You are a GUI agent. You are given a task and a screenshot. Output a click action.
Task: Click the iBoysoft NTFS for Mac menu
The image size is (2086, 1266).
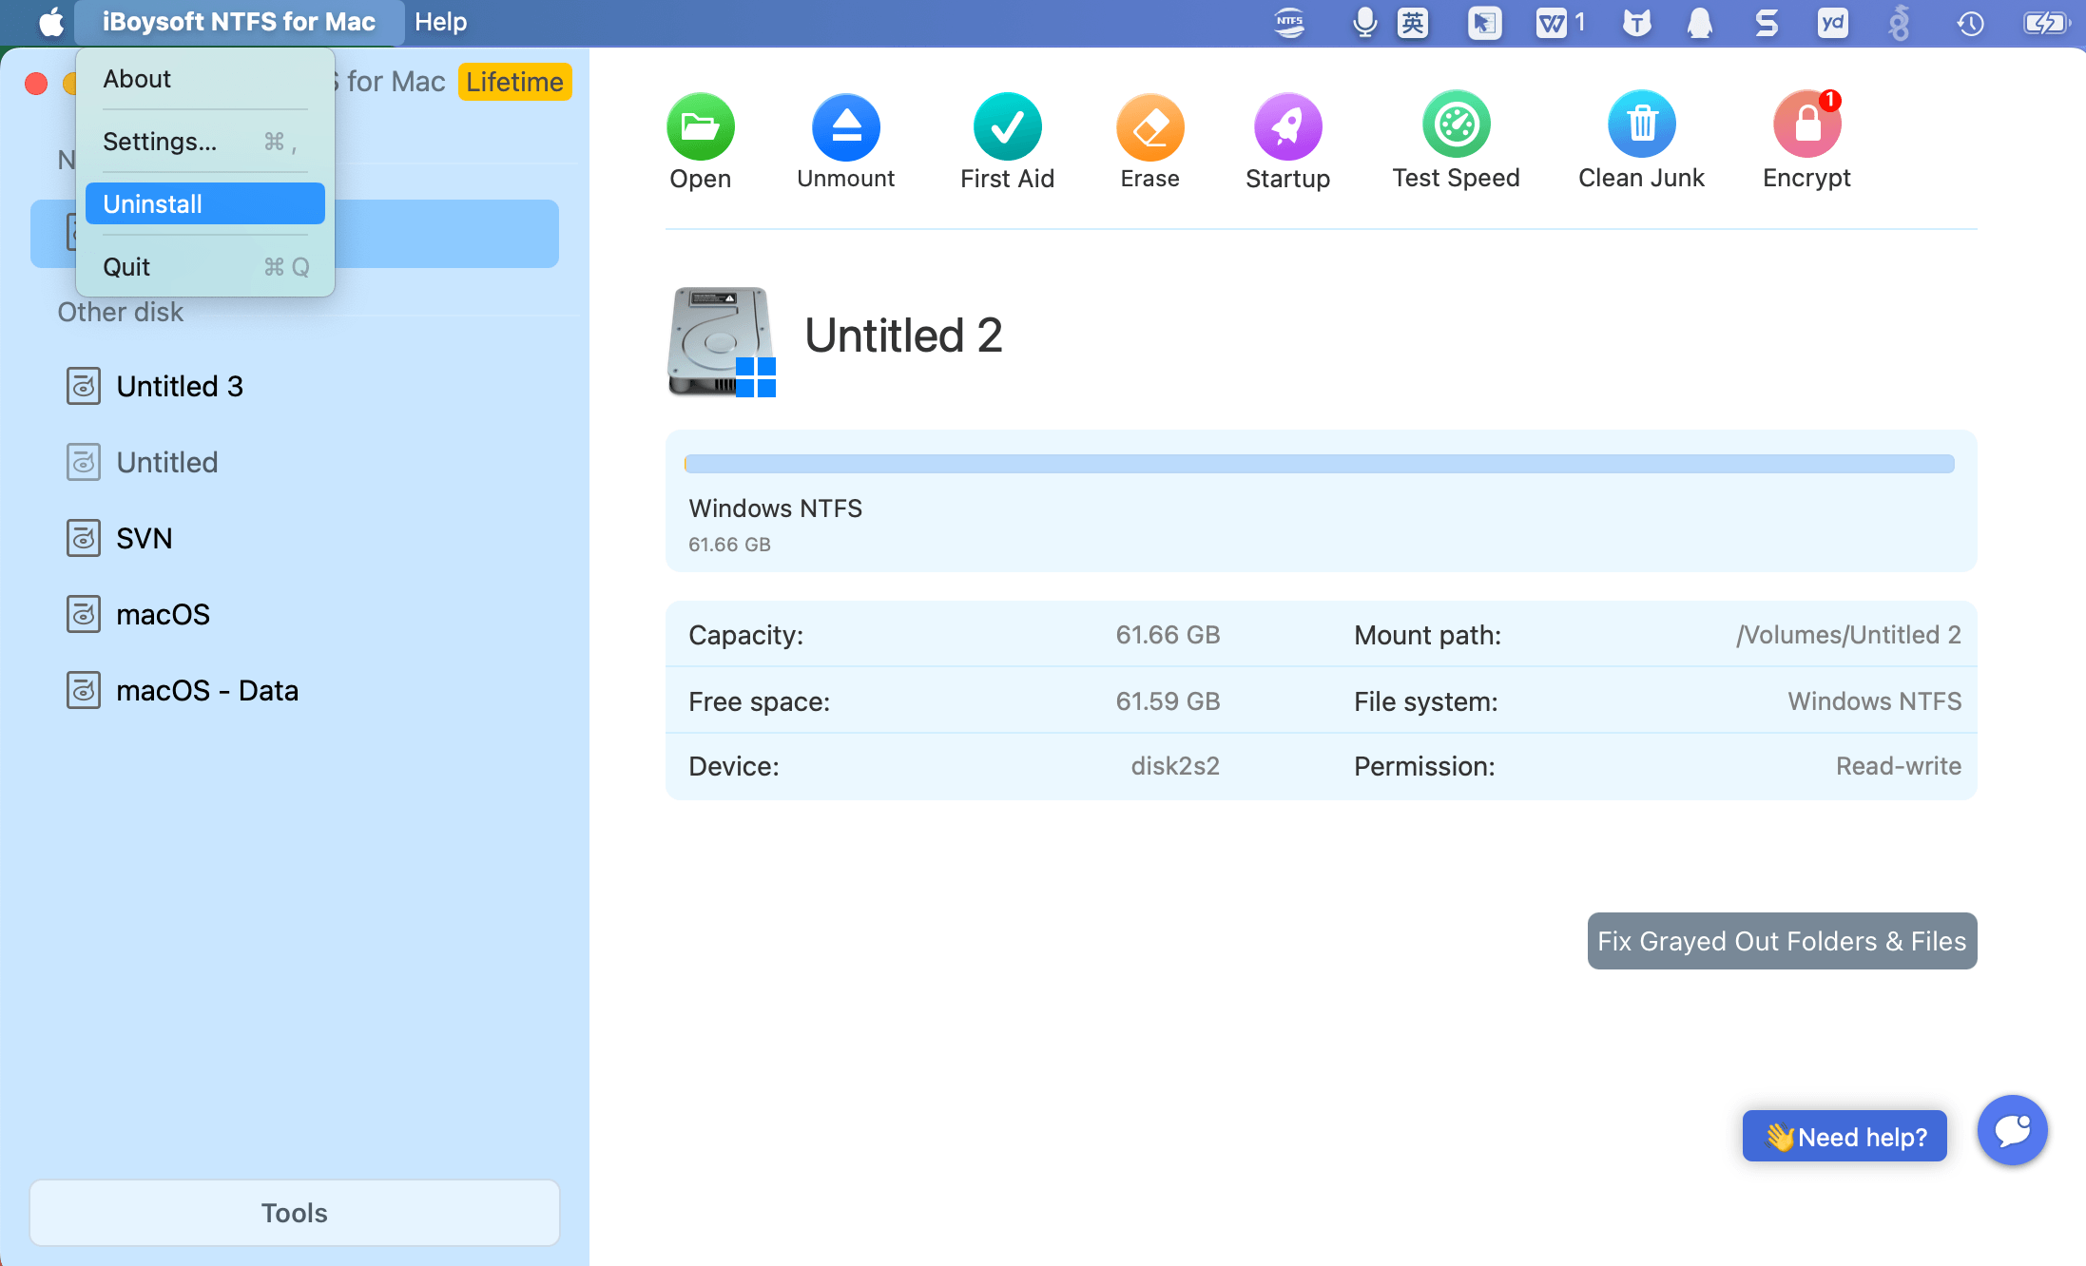(x=239, y=22)
